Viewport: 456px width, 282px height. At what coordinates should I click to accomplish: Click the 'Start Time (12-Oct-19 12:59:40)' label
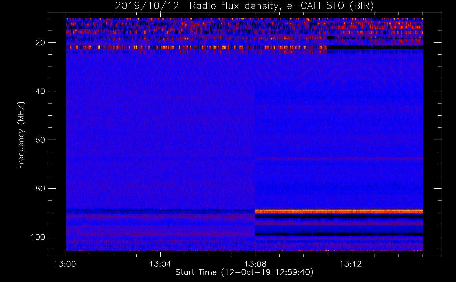(x=244, y=272)
